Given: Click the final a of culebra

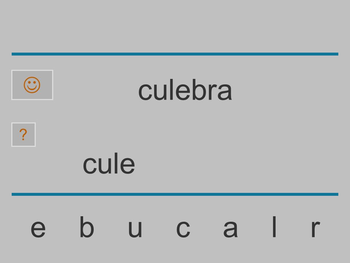Looking at the screenshot, I should tap(225, 92).
